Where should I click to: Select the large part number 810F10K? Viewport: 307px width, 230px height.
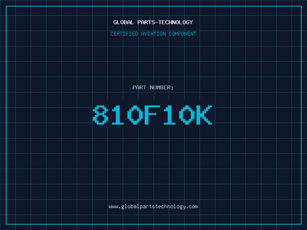[152, 115]
